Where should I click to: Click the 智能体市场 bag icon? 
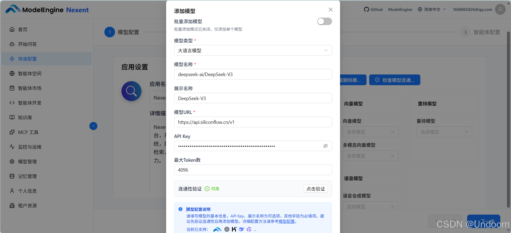pos(12,88)
